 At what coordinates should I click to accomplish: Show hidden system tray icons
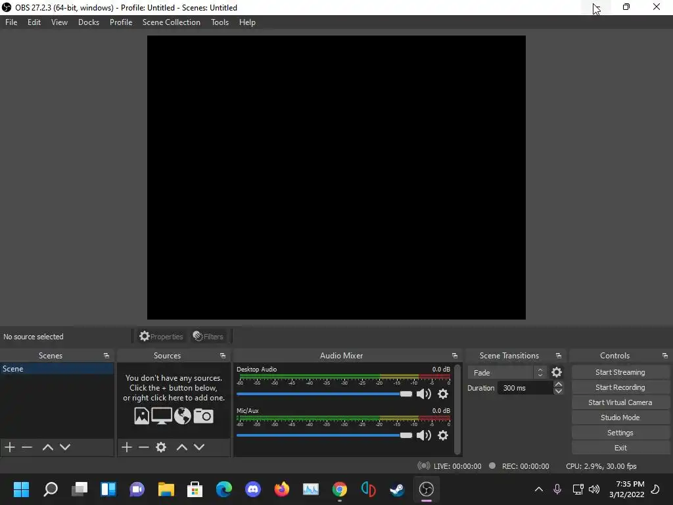point(539,489)
